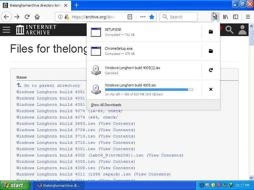Open a new tab with plus button
The height and width of the screenshot is (190, 254).
point(77,5)
